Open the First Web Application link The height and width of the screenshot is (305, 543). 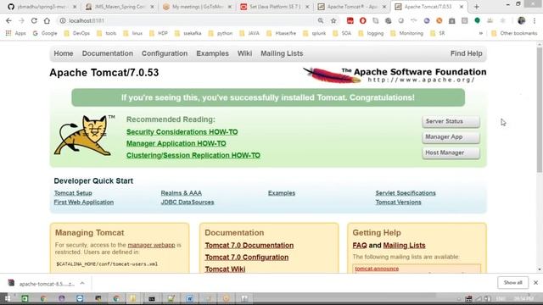(84, 202)
